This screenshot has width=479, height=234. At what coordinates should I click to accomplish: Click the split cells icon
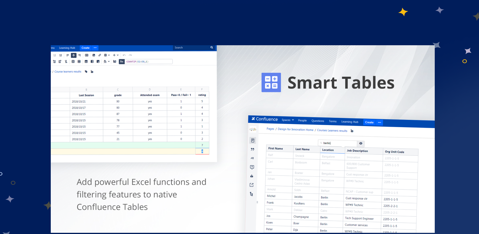pyautogui.click(x=79, y=62)
